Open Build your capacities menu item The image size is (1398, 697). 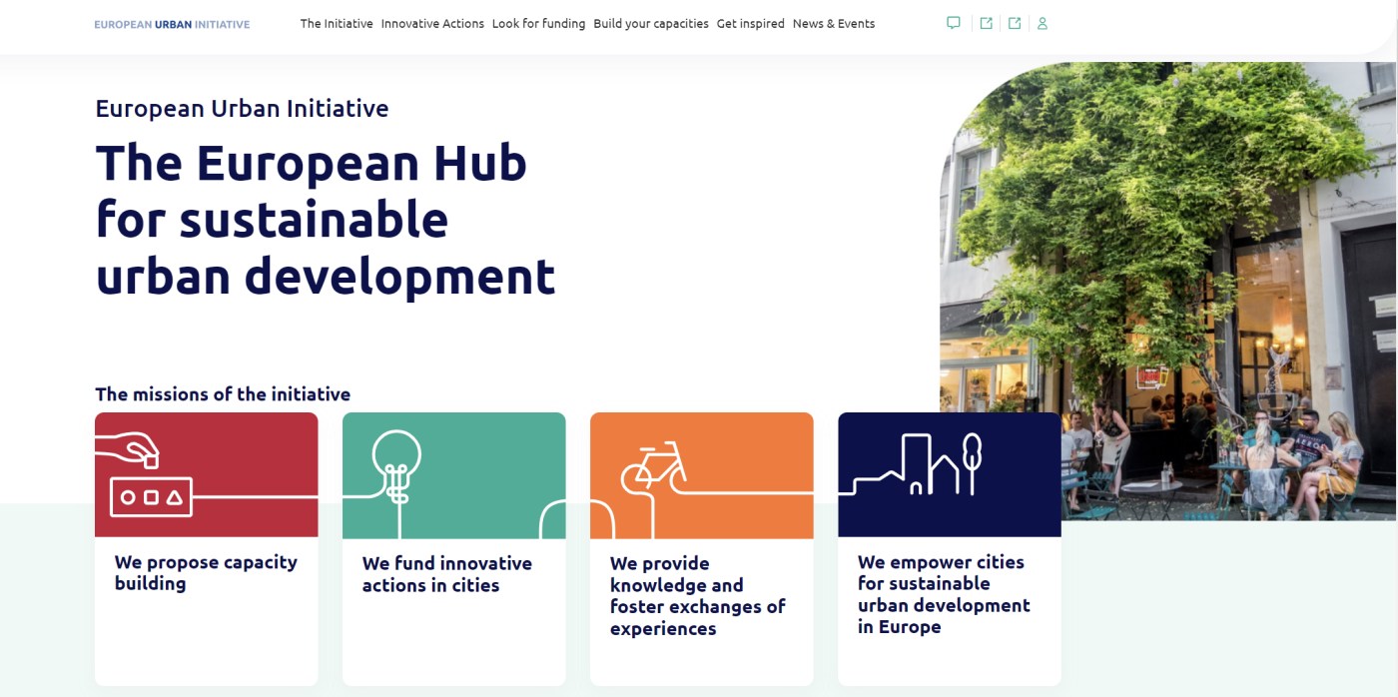tap(651, 24)
